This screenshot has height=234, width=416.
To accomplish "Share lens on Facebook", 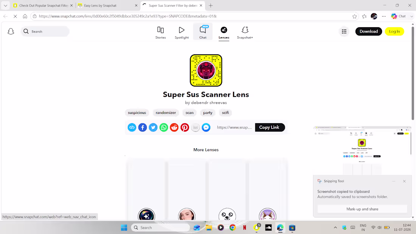I will pyautogui.click(x=143, y=127).
